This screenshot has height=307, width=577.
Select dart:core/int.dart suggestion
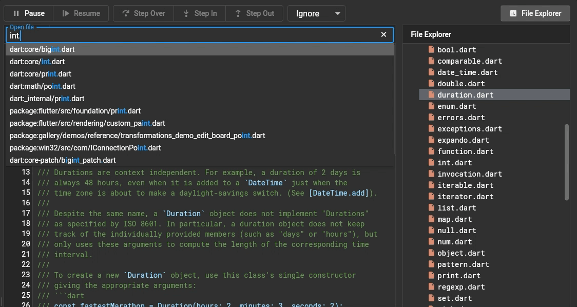pos(200,62)
